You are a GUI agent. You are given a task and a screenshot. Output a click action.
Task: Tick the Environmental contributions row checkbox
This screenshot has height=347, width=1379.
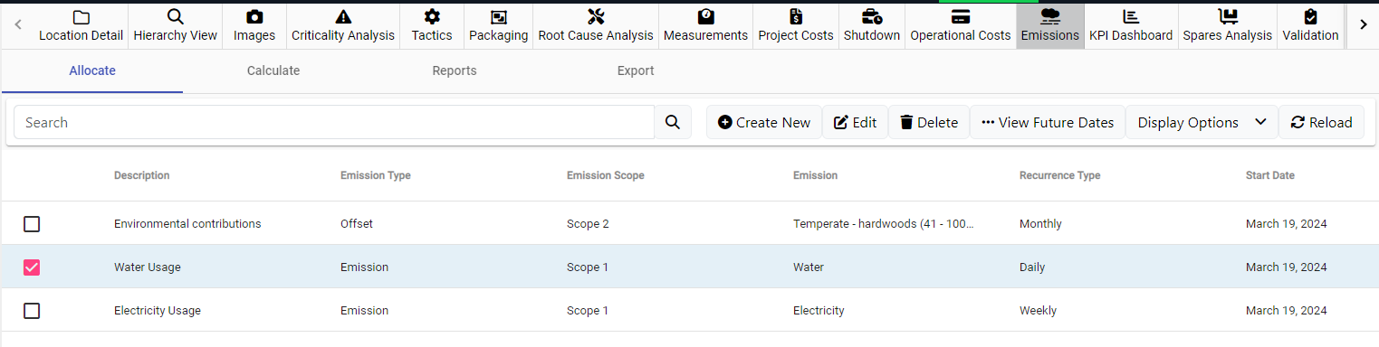click(x=32, y=224)
